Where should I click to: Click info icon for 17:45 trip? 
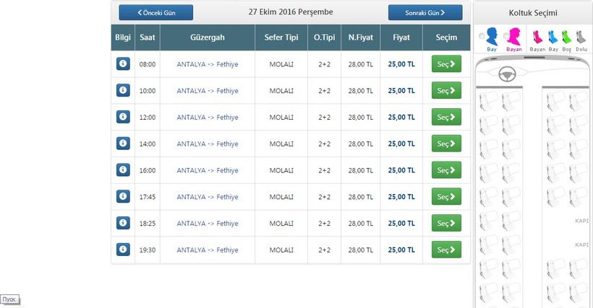click(123, 197)
